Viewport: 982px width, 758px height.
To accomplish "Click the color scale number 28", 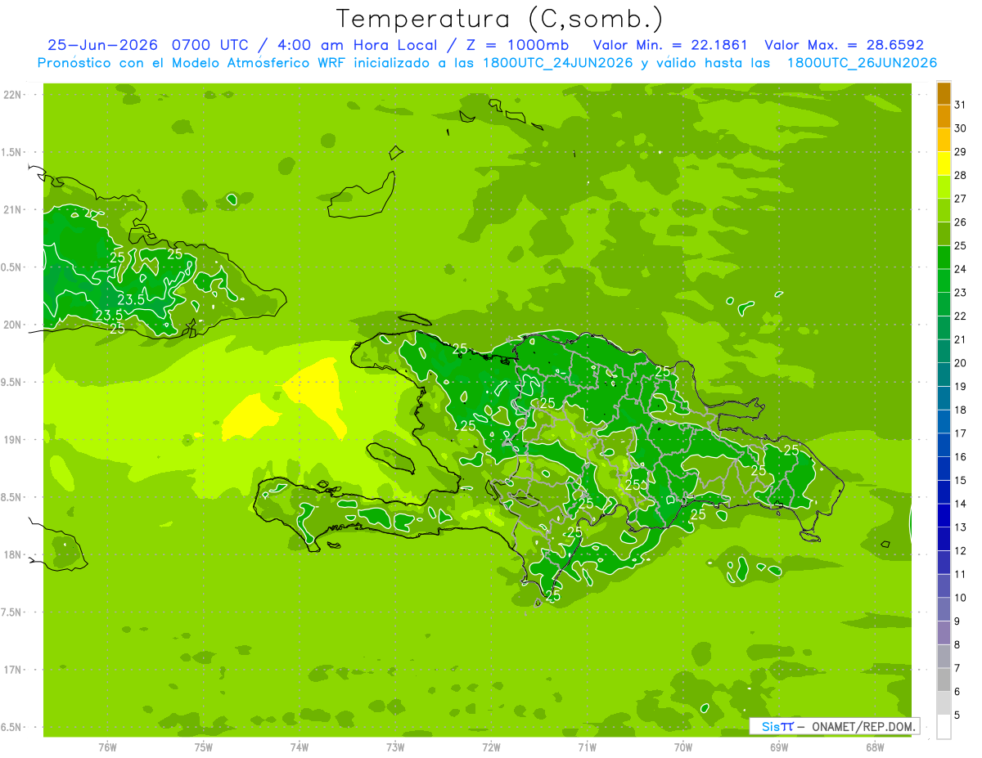I will point(960,175).
